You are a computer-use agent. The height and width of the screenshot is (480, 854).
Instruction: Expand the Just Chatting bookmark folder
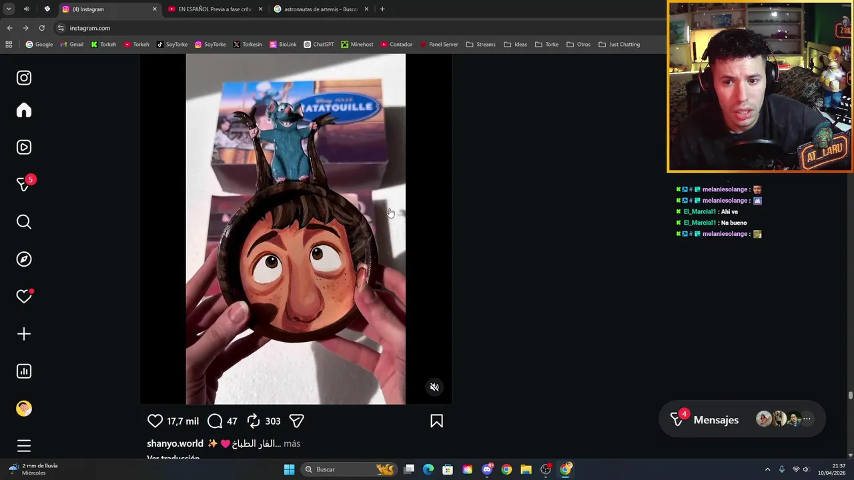click(619, 45)
